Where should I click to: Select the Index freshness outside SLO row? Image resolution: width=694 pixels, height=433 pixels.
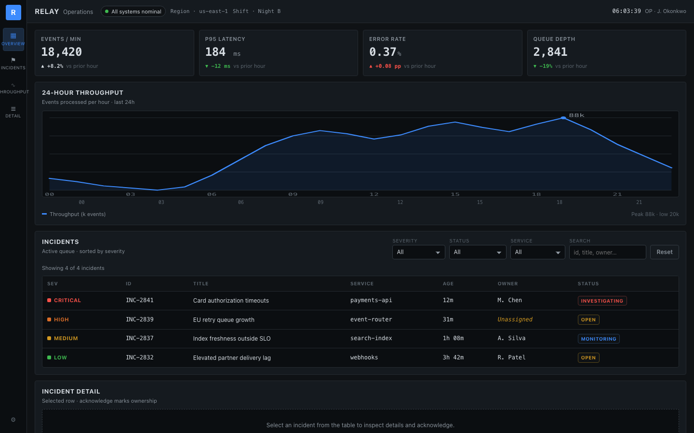pos(360,339)
